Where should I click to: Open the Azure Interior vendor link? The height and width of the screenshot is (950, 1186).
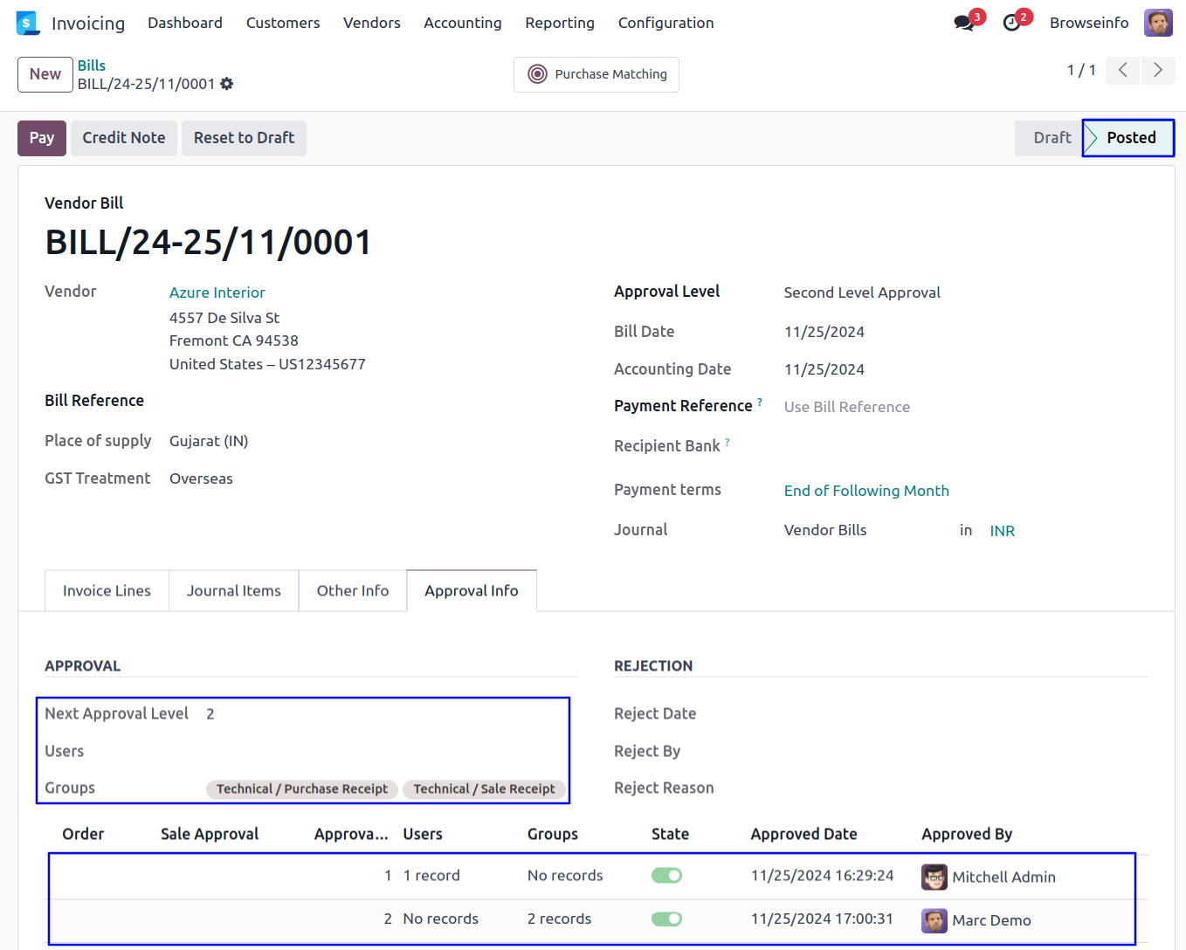click(217, 293)
